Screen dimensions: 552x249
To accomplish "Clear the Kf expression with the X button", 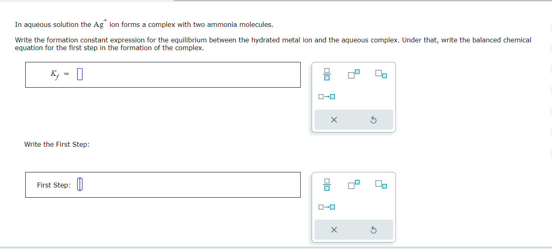I will tap(334, 119).
